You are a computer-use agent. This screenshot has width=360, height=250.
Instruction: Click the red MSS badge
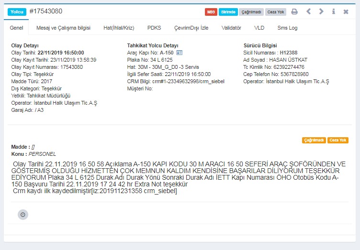(x=211, y=12)
